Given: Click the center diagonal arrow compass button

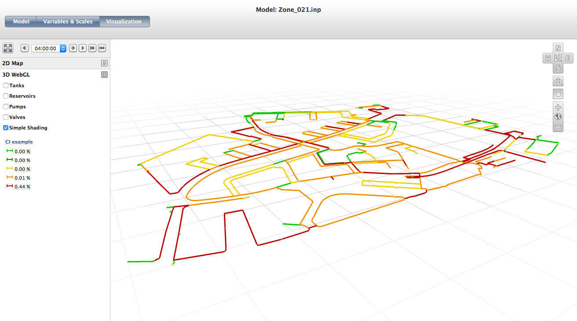Looking at the screenshot, I should pos(558,58).
